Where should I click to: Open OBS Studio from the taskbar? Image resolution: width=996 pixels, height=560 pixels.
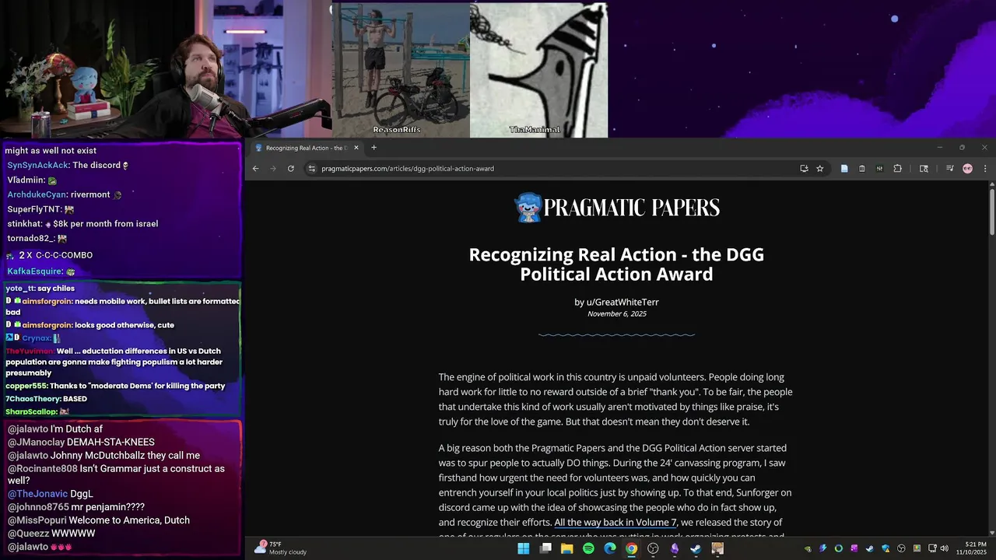[x=653, y=548]
